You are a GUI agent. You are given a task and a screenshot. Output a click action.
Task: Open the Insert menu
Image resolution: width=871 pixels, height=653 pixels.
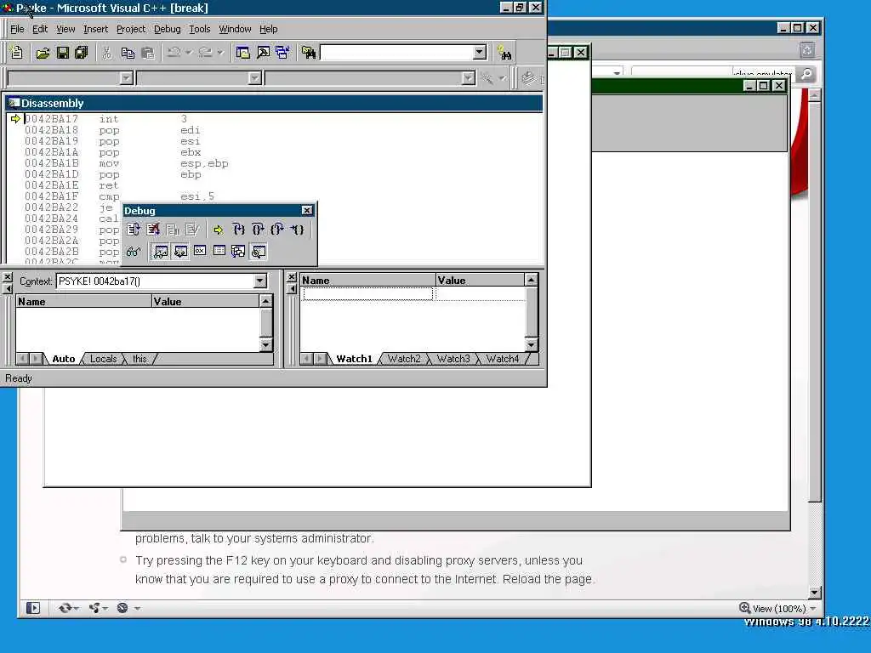point(95,29)
